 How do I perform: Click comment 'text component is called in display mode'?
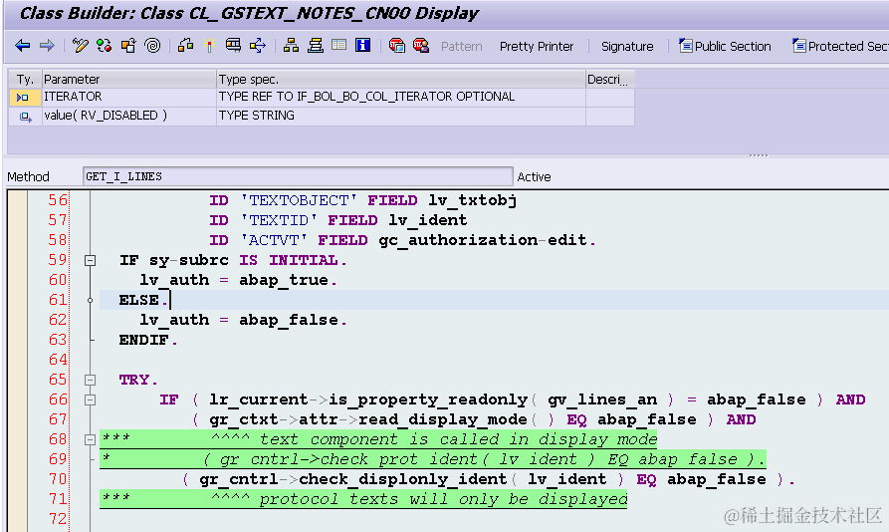[x=458, y=439]
